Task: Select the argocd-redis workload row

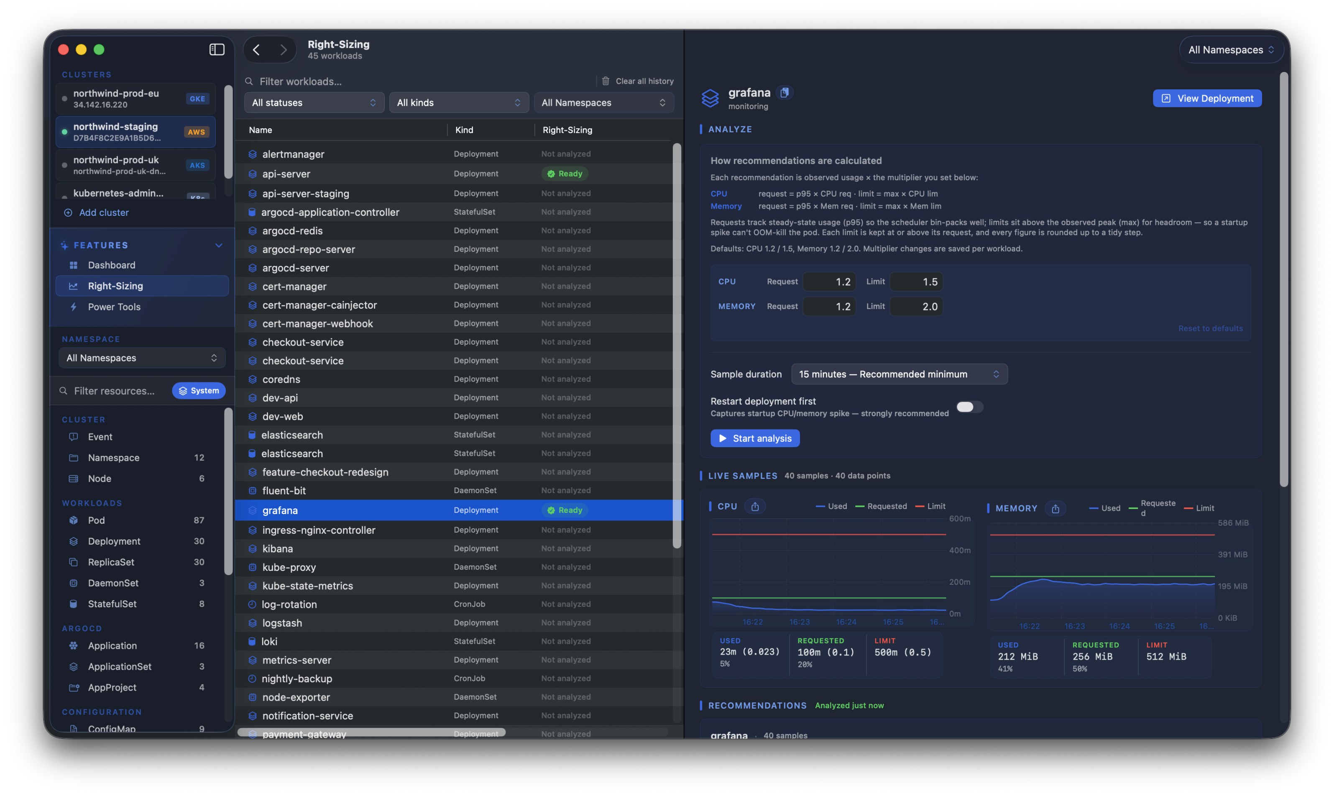Action: [x=454, y=230]
